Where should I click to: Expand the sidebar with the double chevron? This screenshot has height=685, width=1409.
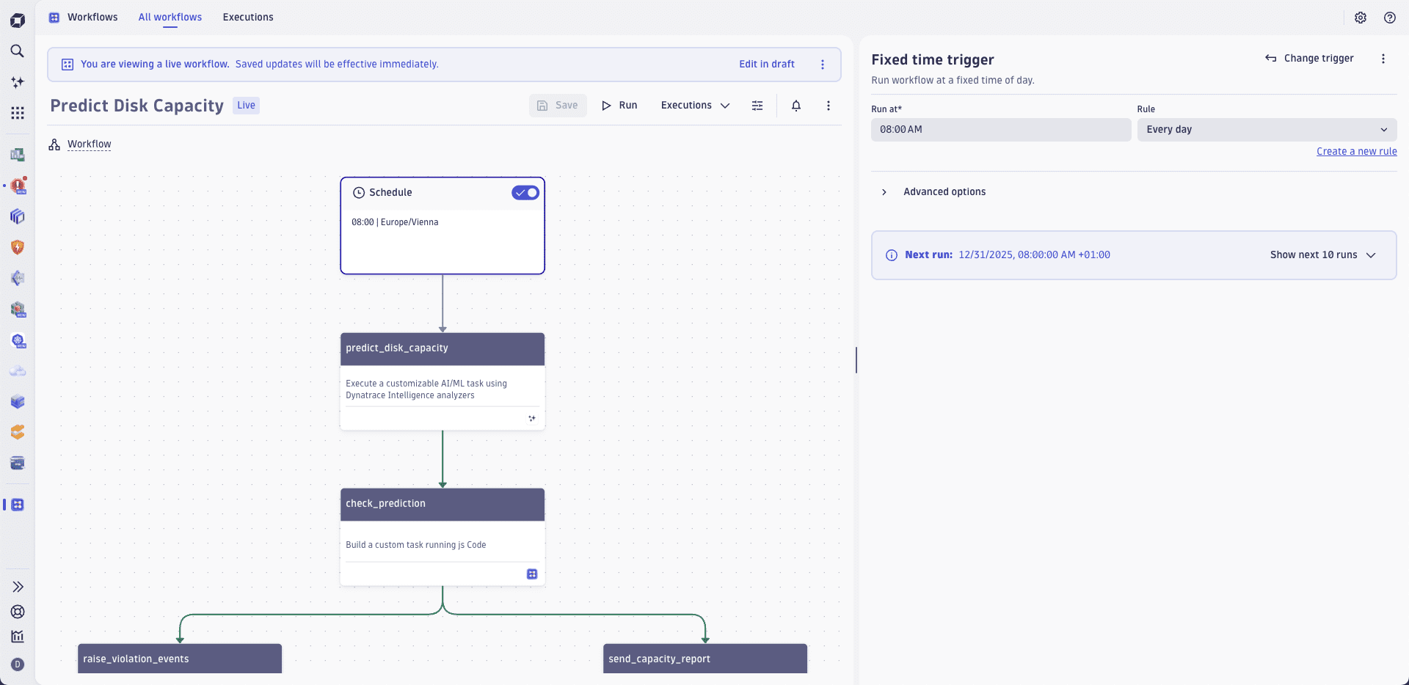pyautogui.click(x=18, y=587)
